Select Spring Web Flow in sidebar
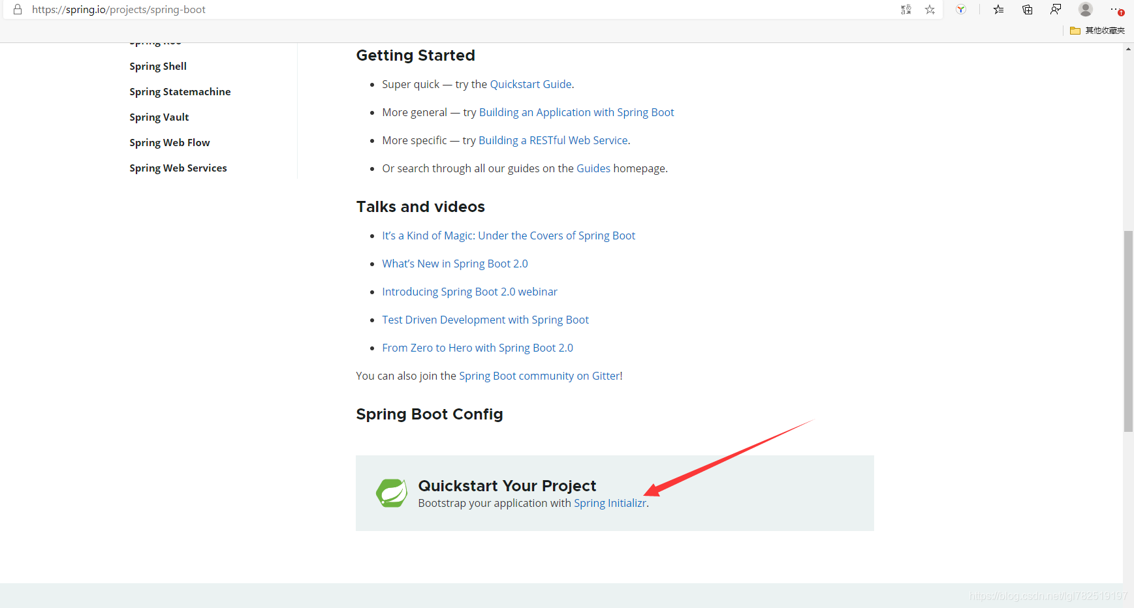The width and height of the screenshot is (1134, 608). 170,143
